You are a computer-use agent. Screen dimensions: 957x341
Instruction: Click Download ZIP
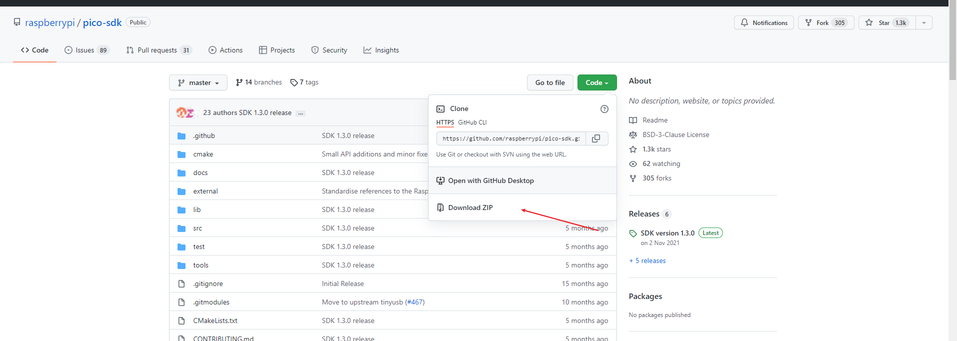pyautogui.click(x=522, y=207)
